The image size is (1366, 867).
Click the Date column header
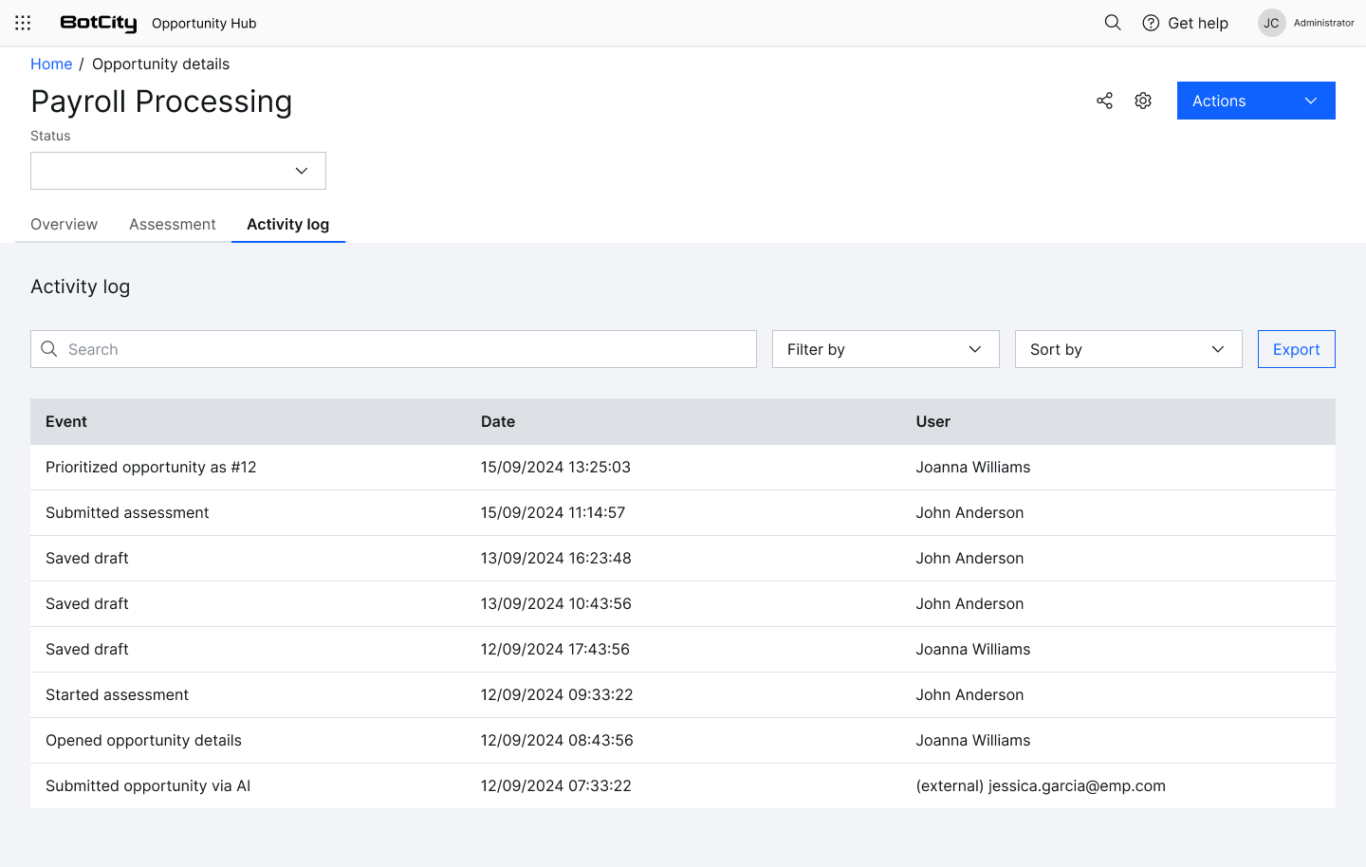pyautogui.click(x=498, y=421)
